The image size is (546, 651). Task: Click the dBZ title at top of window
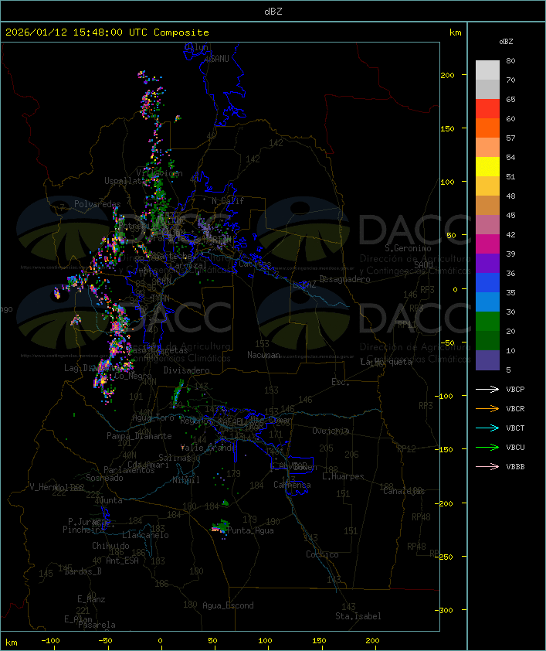tap(273, 11)
